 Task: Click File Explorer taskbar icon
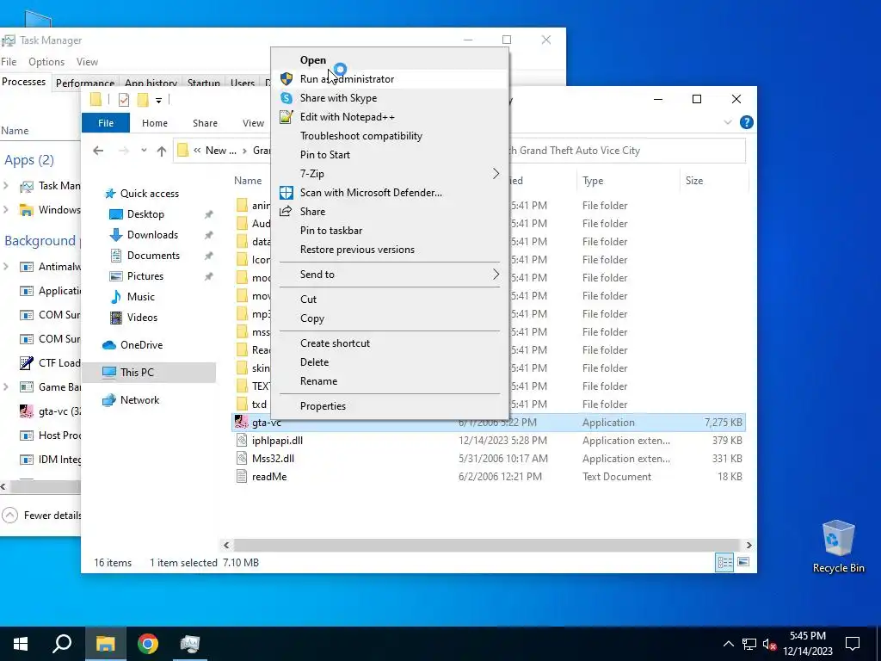coord(105,644)
